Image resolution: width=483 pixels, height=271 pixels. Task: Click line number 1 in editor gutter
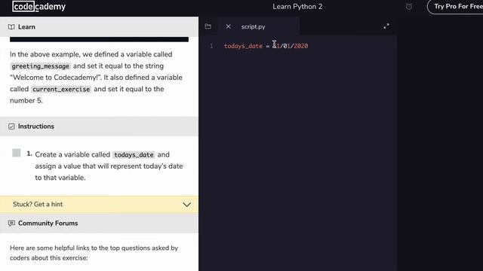click(211, 46)
